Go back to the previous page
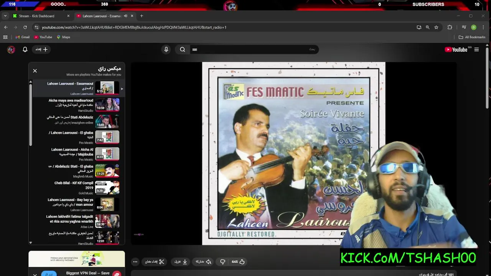Image resolution: width=491 pixels, height=276 pixels. [x=6, y=27]
